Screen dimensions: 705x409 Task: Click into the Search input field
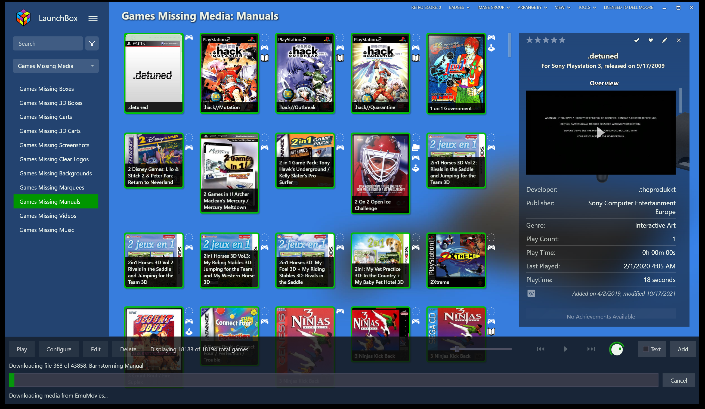coord(48,43)
